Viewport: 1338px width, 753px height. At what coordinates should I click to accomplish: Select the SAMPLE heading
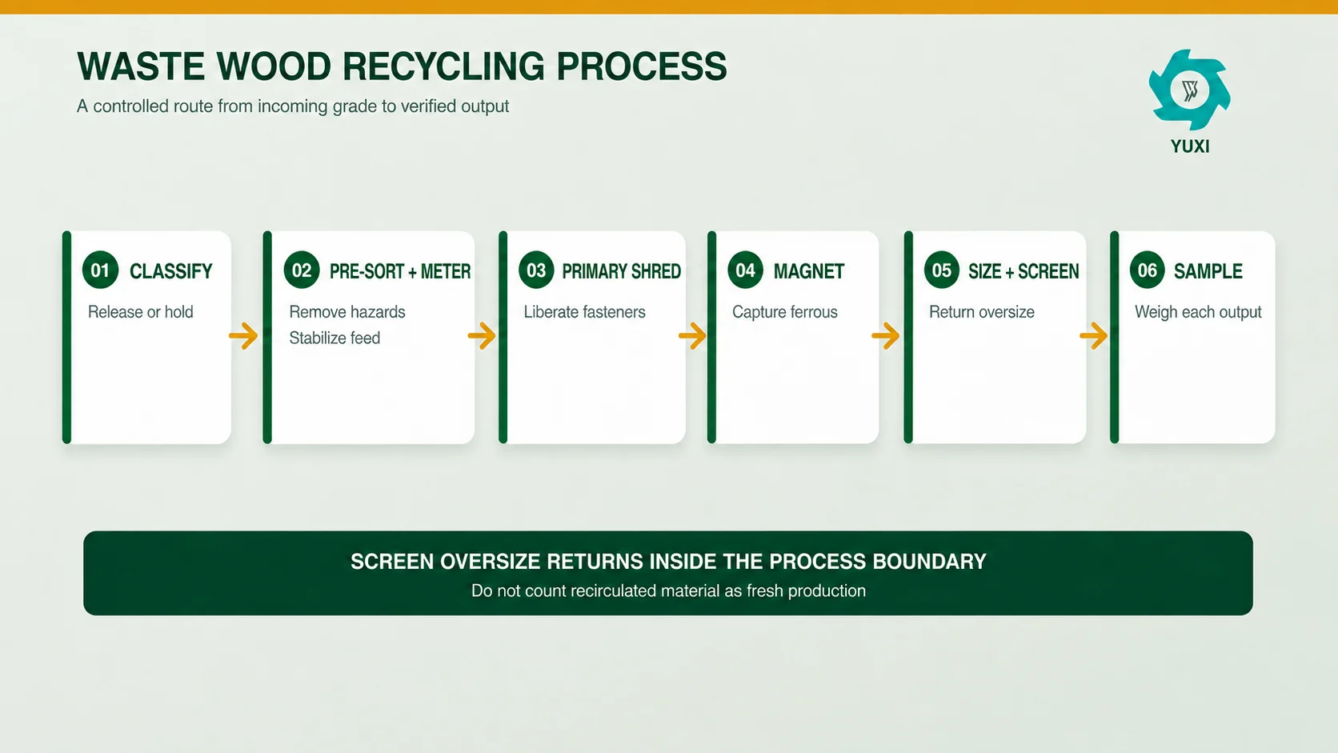(1208, 271)
